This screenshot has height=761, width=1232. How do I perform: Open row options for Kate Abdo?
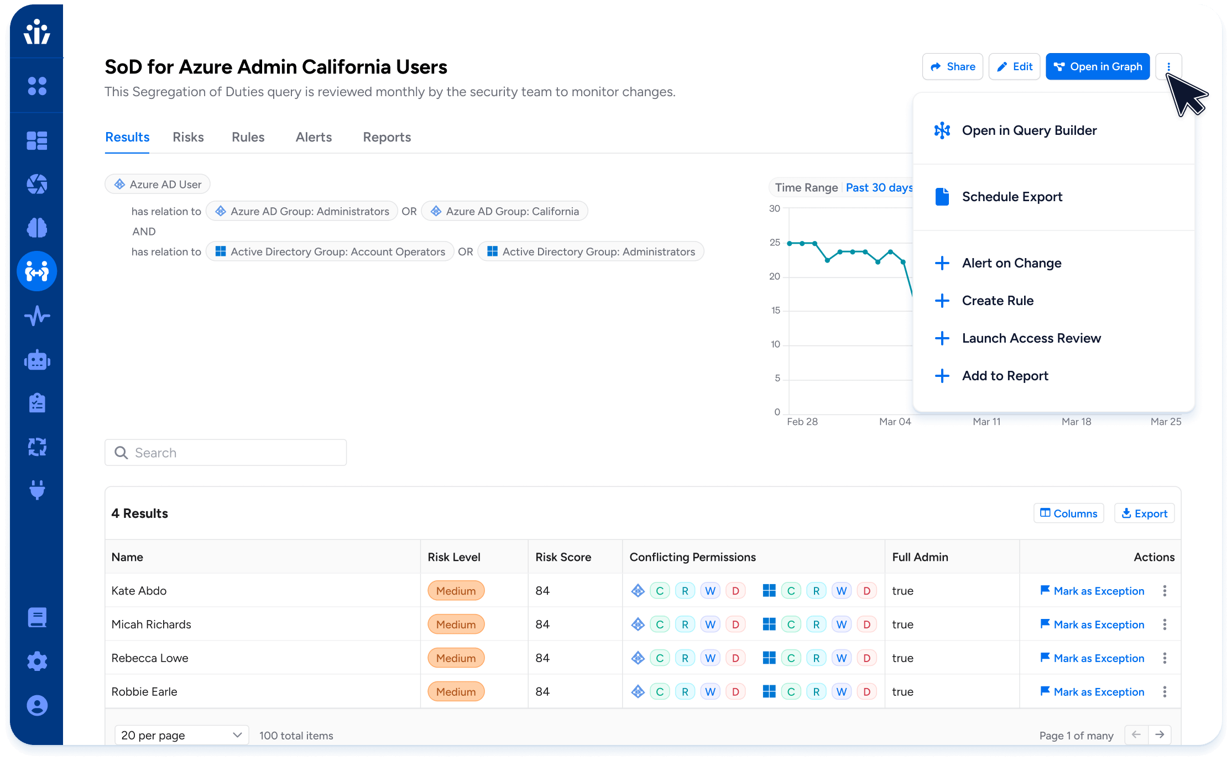pyautogui.click(x=1165, y=591)
